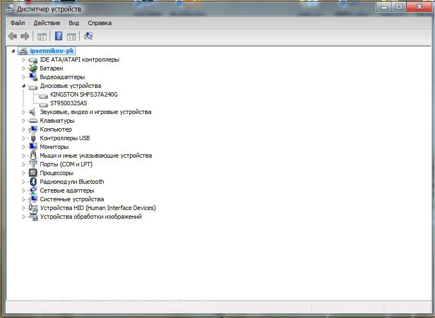Screen dimensions: 435x318
Task: Click the scan for hardware changes icon
Action: (88, 37)
